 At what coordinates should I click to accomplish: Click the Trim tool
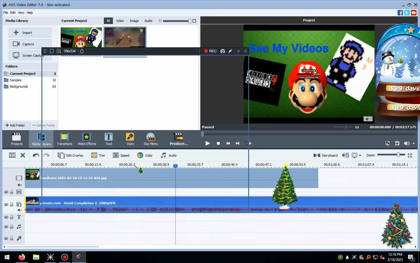[x=98, y=155]
